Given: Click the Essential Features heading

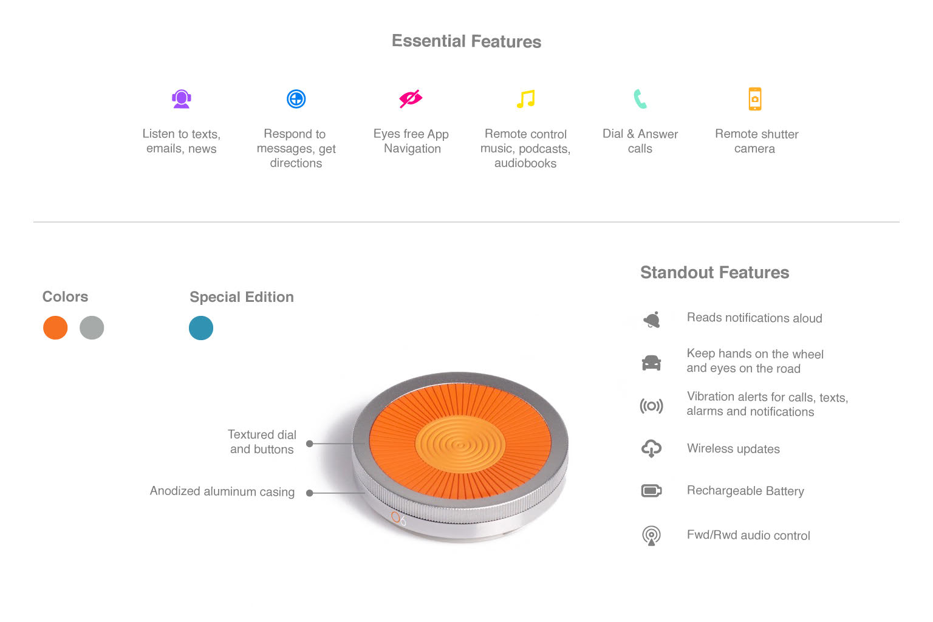Looking at the screenshot, I should (466, 41).
